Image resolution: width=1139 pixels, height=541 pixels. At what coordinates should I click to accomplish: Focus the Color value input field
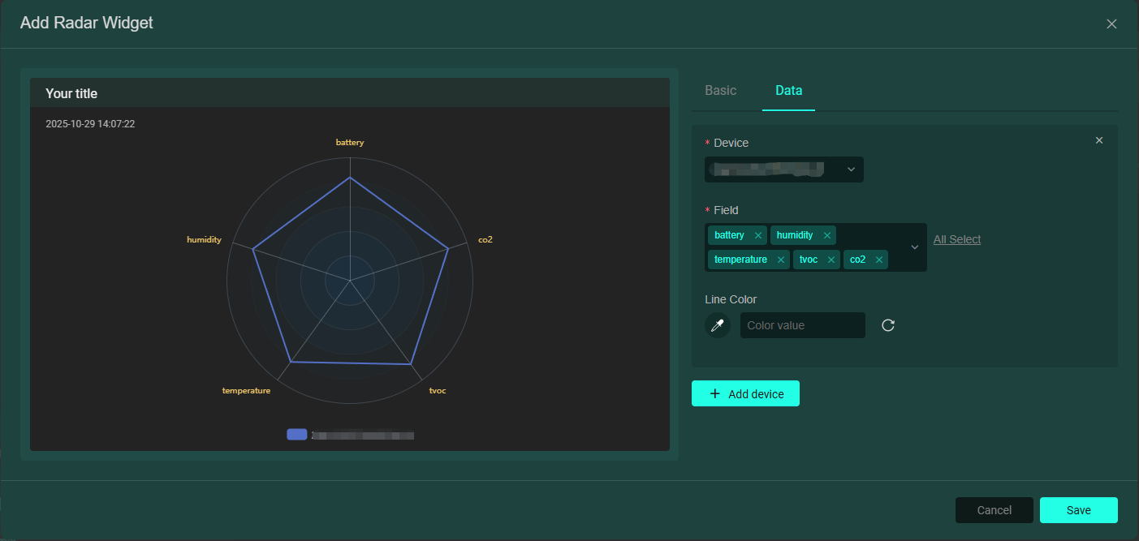click(x=802, y=325)
